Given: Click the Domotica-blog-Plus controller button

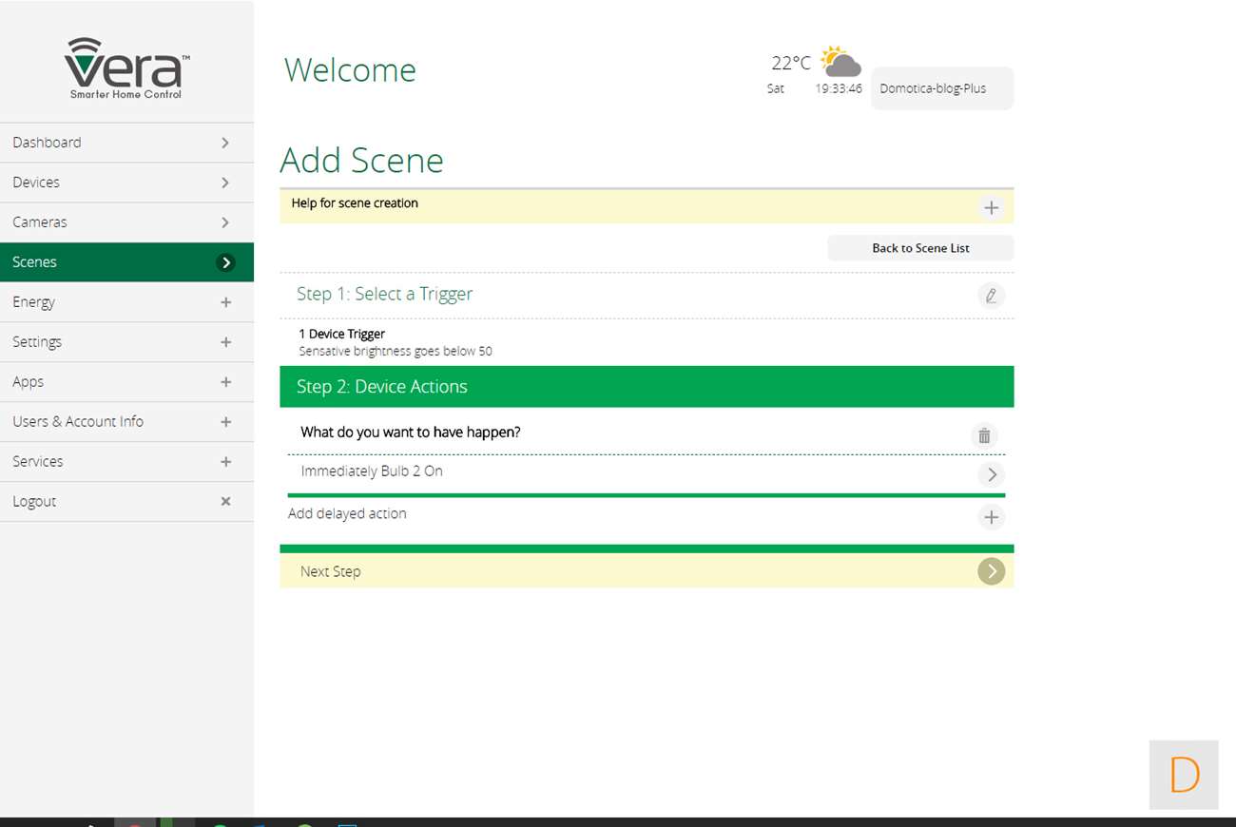Looking at the screenshot, I should pos(941,88).
